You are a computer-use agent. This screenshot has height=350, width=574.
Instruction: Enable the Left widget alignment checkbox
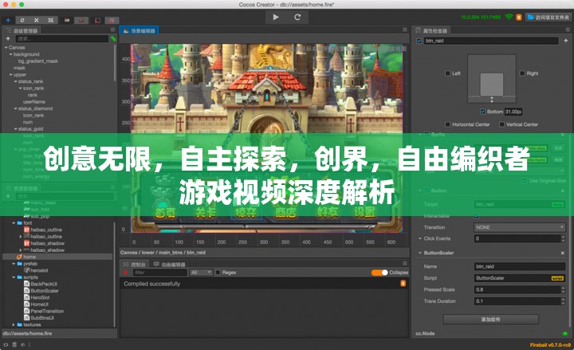pos(447,73)
